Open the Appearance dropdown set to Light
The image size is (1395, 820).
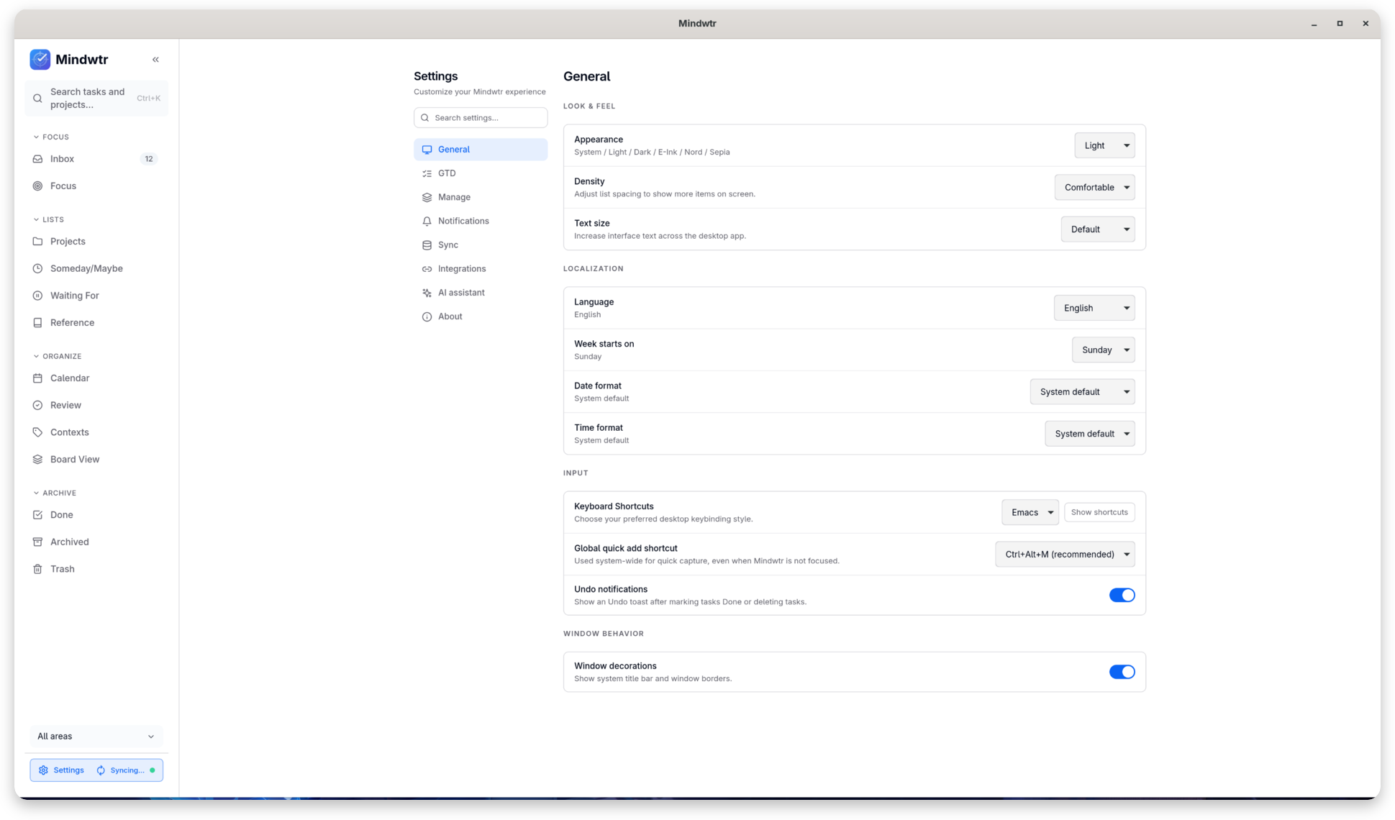pos(1104,145)
